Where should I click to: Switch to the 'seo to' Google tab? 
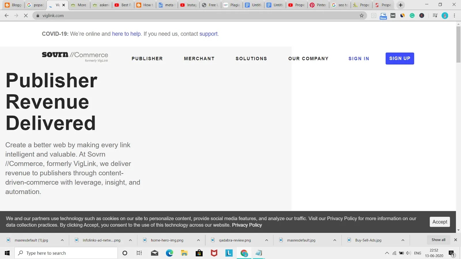click(340, 5)
